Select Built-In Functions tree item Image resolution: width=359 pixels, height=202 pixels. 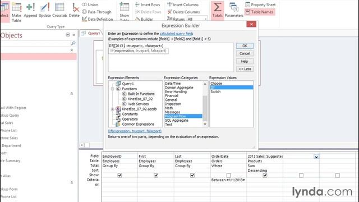tap(141, 94)
